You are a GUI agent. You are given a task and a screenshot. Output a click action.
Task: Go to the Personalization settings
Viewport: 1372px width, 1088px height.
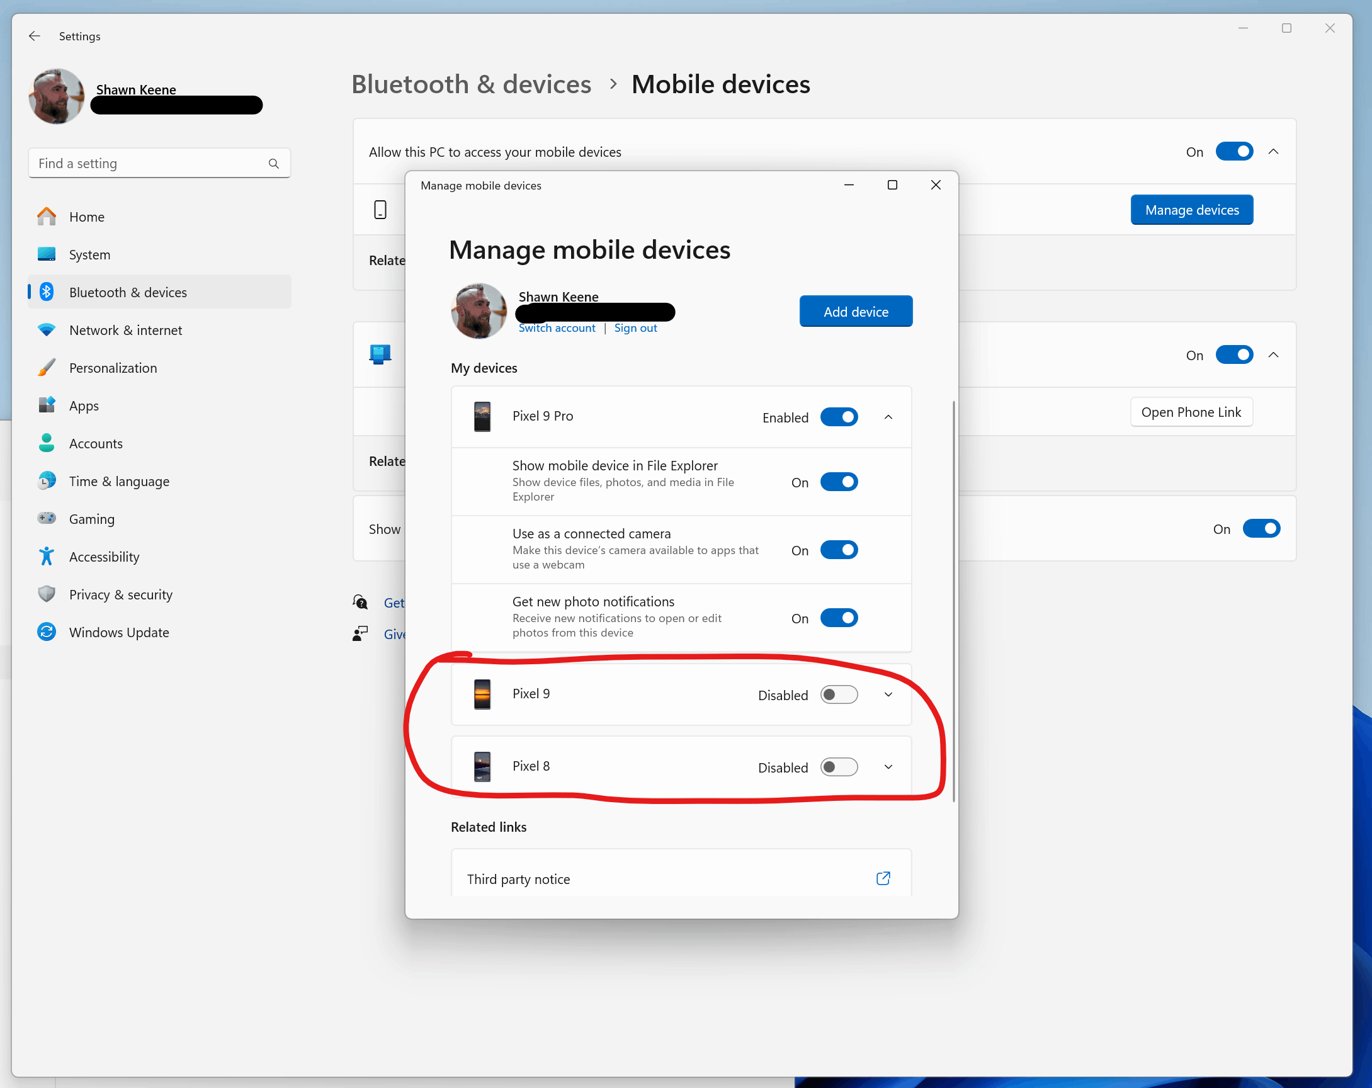click(x=113, y=368)
